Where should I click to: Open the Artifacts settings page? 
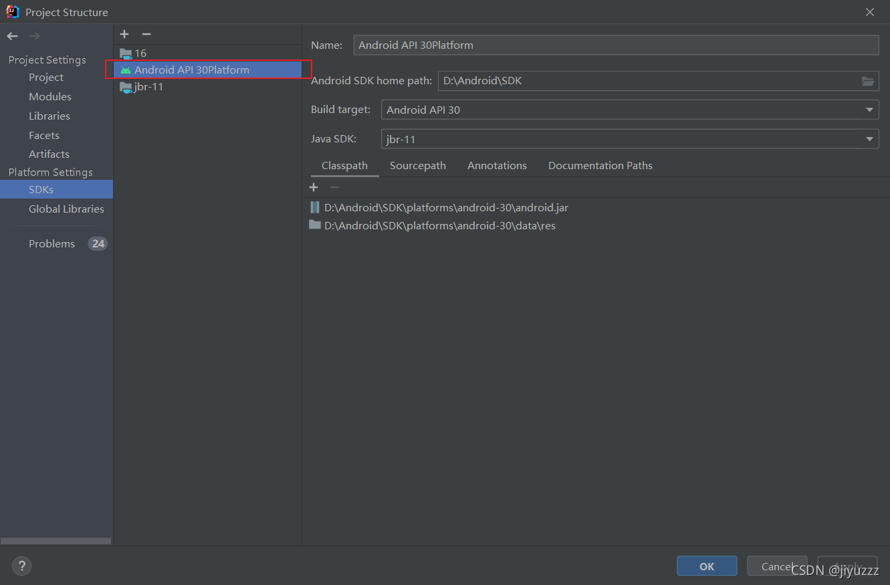pyautogui.click(x=49, y=154)
